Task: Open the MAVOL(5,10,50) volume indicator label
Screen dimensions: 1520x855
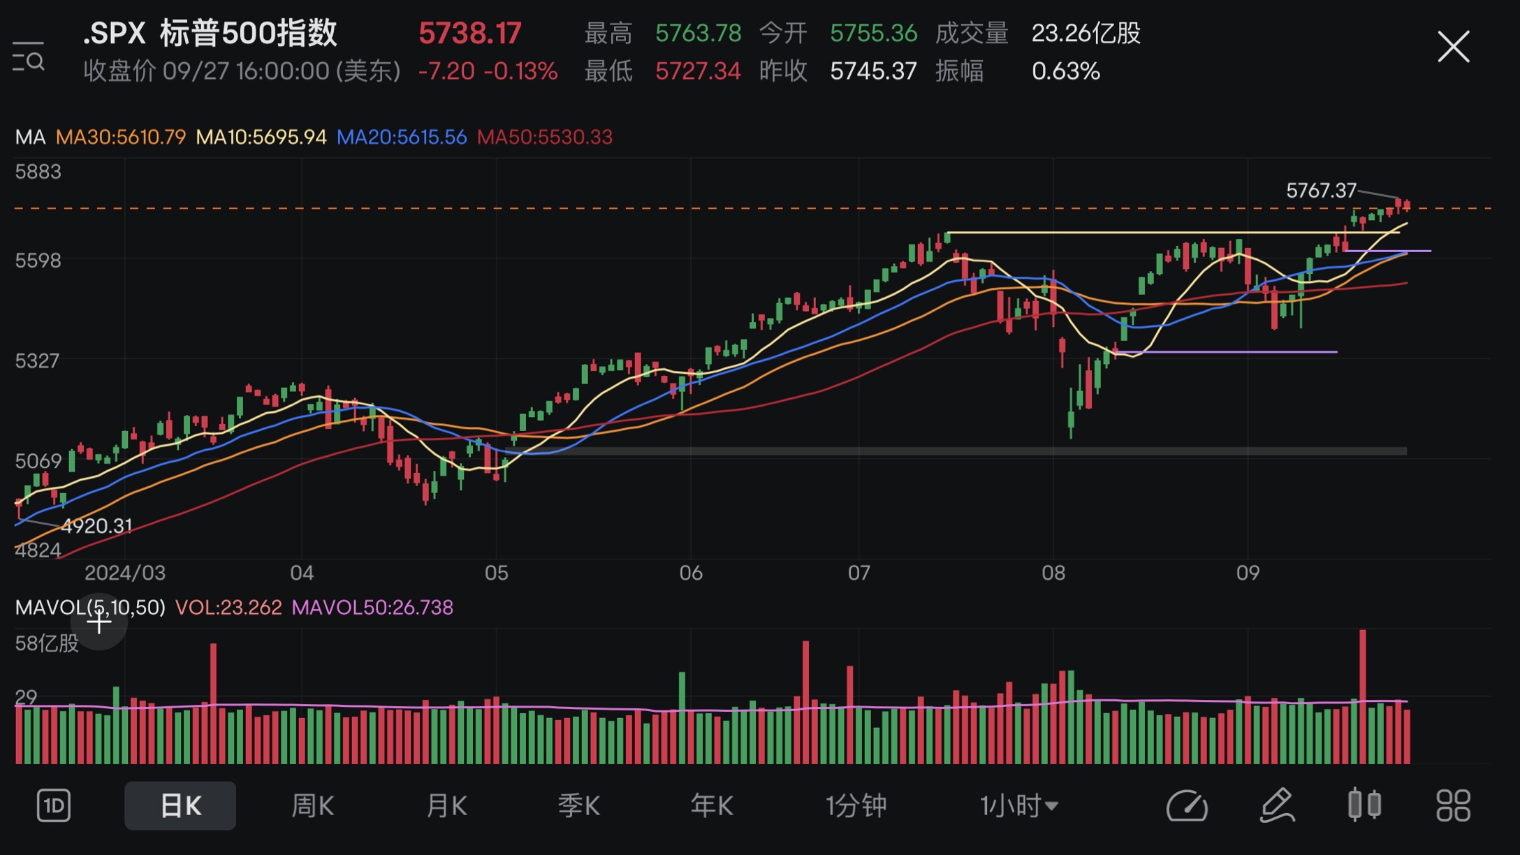Action: 90,607
